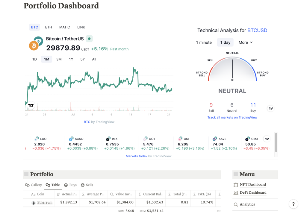301x214 pixels.
Task: Click Track all markets on TradingView
Action: (232, 117)
